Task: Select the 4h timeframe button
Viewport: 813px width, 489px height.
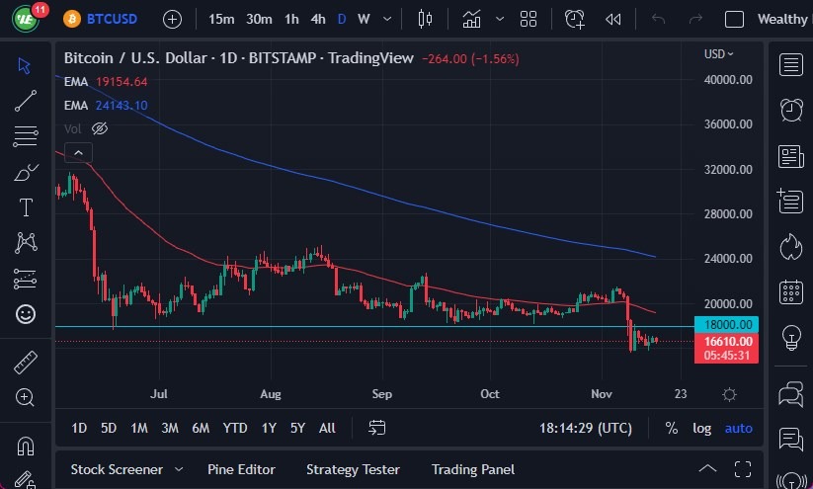Action: (317, 19)
